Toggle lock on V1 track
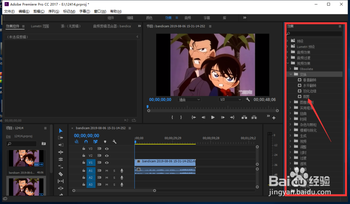Screen dimensions: 350x204 point(84,162)
